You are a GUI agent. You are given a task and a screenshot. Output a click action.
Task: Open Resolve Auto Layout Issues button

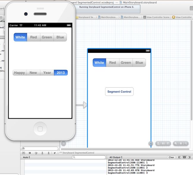tap(168, 143)
